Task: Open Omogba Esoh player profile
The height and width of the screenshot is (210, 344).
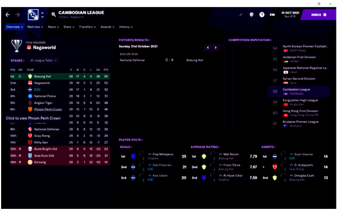Action: point(304,175)
